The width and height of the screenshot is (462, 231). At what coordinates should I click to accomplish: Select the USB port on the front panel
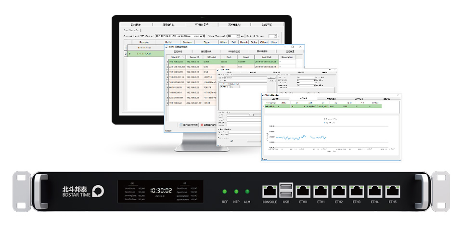pos(287,191)
